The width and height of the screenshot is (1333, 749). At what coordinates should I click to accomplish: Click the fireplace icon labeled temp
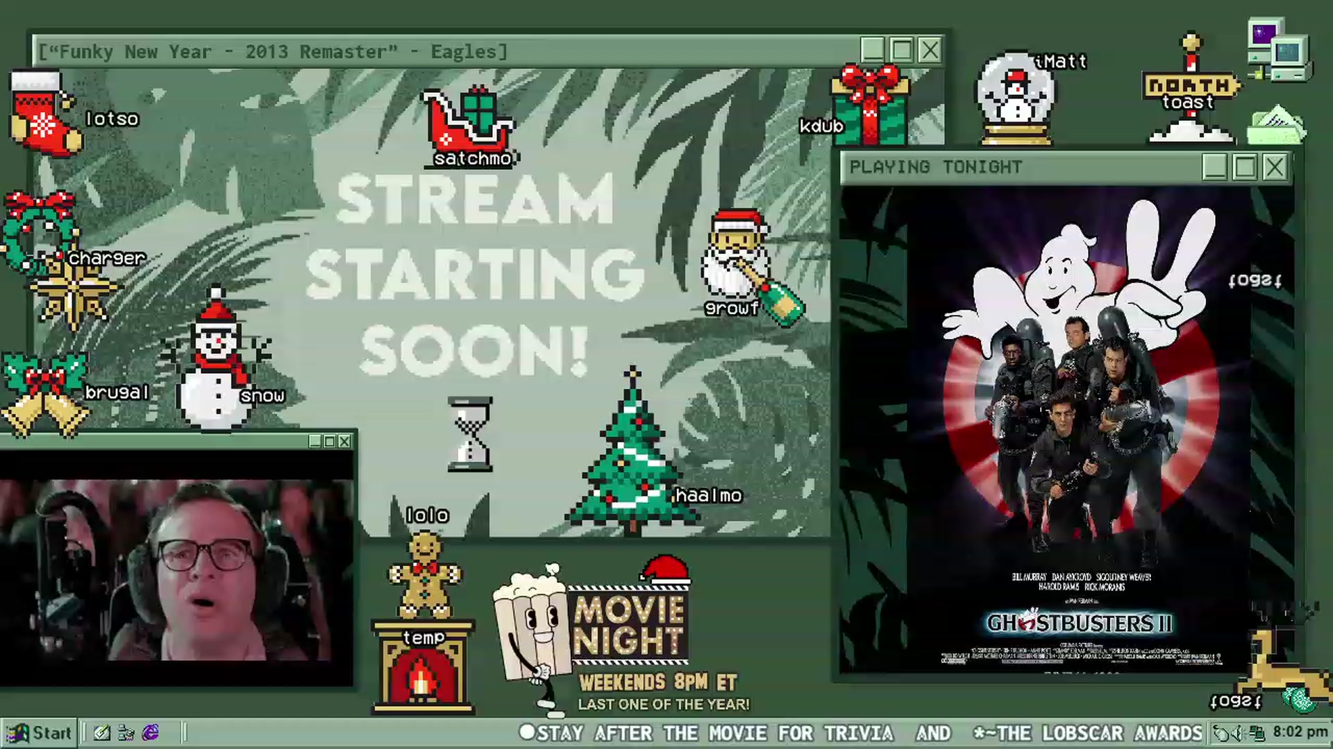424,667
